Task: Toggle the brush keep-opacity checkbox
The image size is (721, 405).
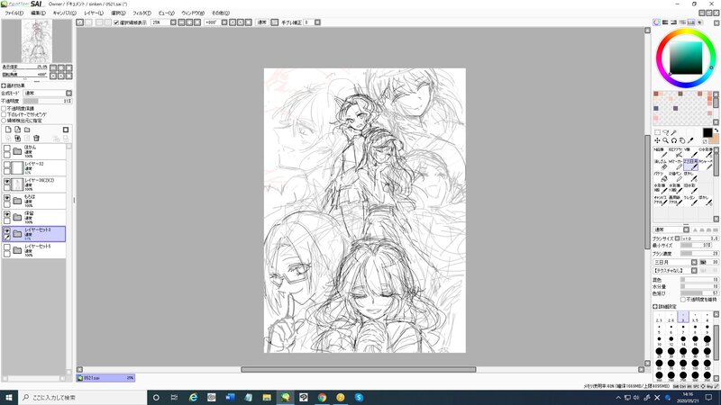Action: click(683, 300)
